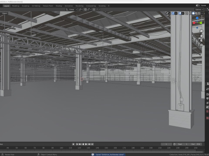209x156 pixels.
Task: Toggle the snap magnet button
Action: 85,10
